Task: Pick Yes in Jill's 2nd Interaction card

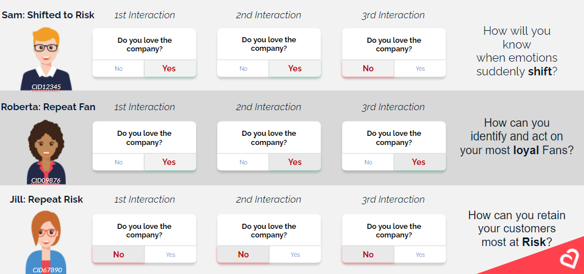Action: click(x=295, y=255)
